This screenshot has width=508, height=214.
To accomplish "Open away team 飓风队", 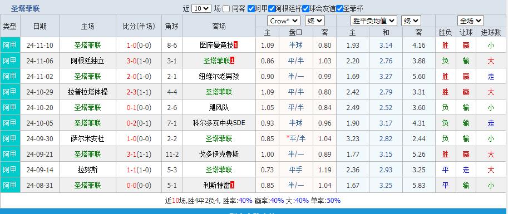I will pos(219,107).
